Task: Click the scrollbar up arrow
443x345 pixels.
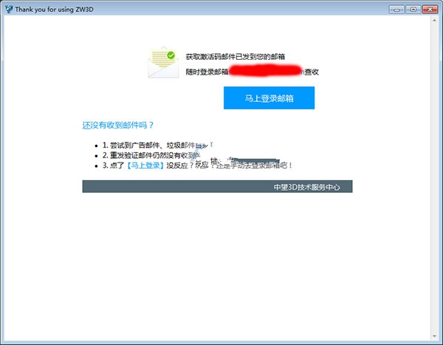Action: point(434,21)
